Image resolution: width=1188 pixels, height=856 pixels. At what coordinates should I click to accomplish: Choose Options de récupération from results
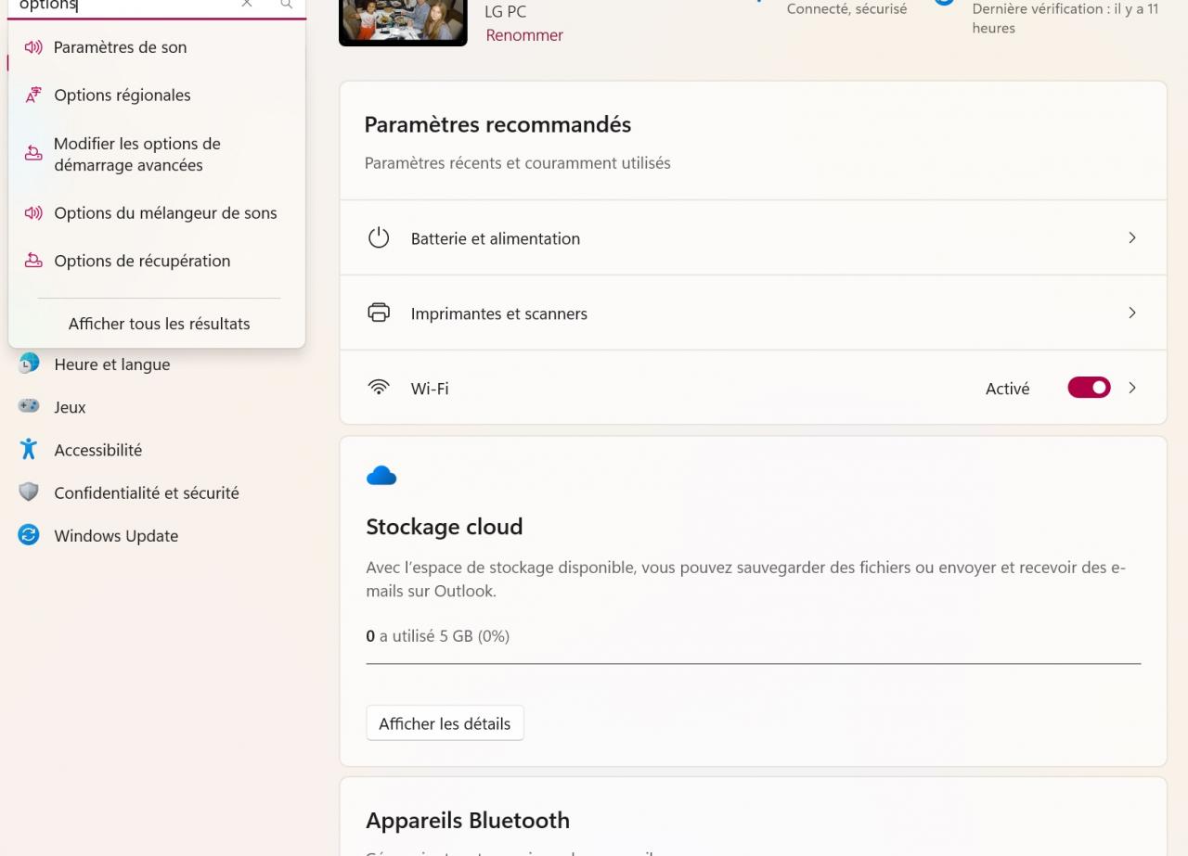click(142, 261)
